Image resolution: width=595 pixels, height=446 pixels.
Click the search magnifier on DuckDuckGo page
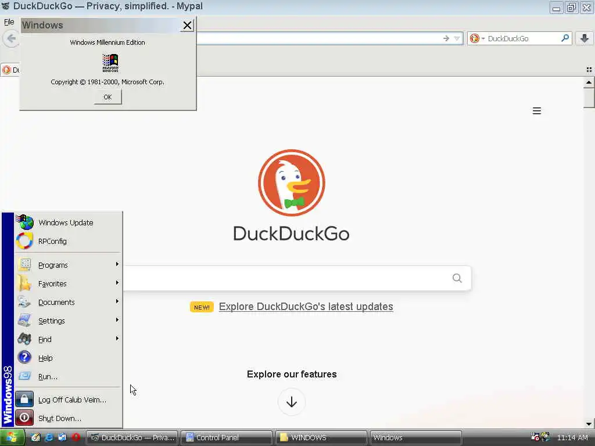pyautogui.click(x=457, y=278)
